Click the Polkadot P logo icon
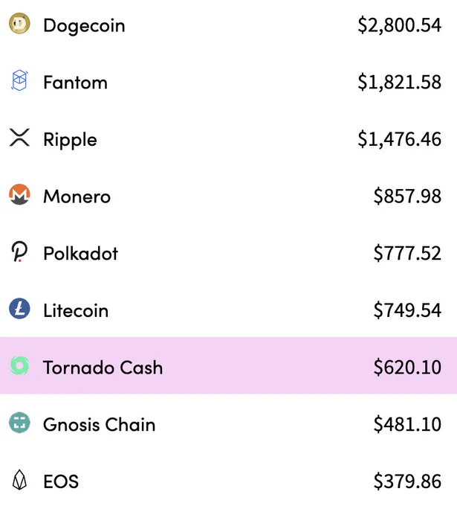The image size is (457, 506). (19, 252)
